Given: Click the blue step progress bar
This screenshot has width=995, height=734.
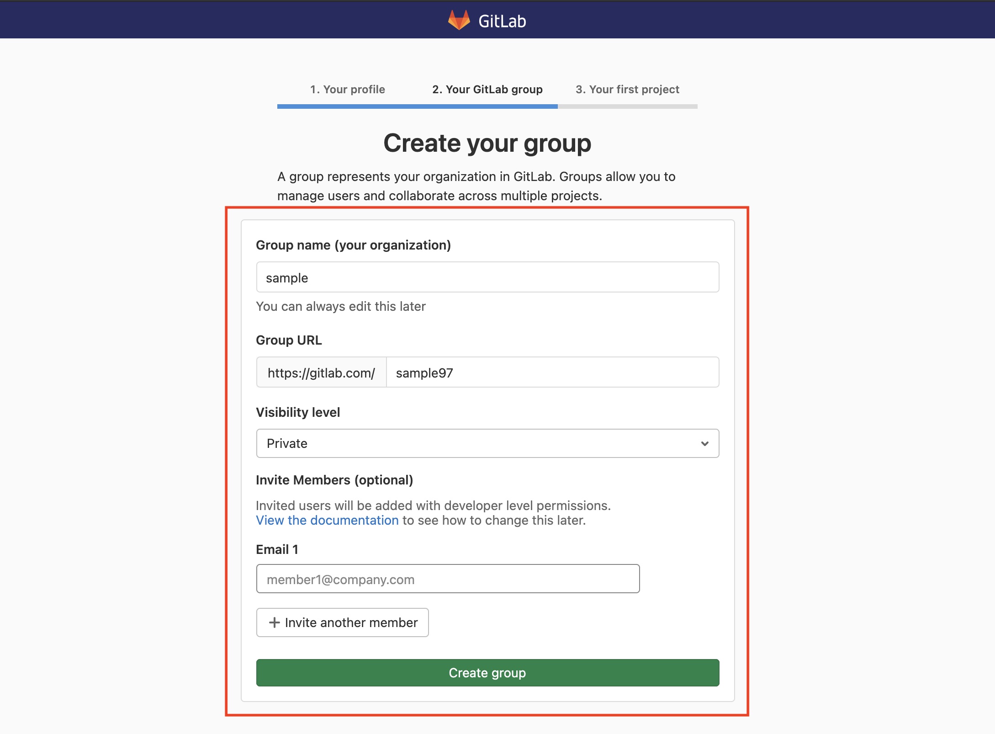Looking at the screenshot, I should click(x=417, y=106).
